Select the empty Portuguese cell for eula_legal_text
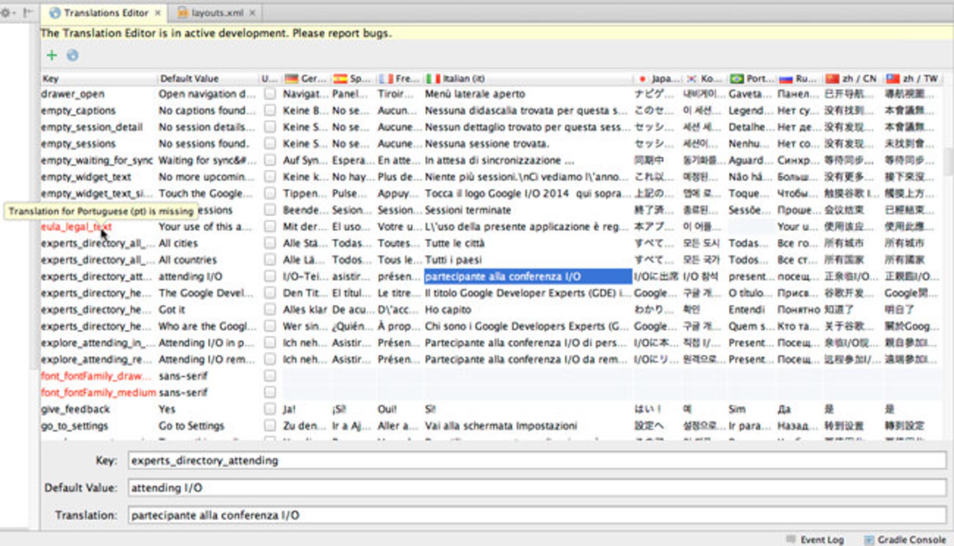The image size is (954, 546). (x=751, y=227)
